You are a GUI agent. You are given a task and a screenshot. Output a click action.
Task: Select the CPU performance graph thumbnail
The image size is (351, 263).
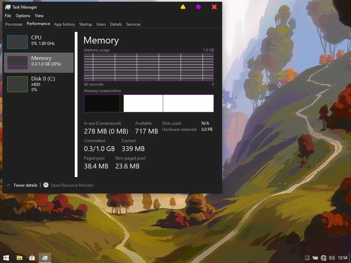point(17,42)
